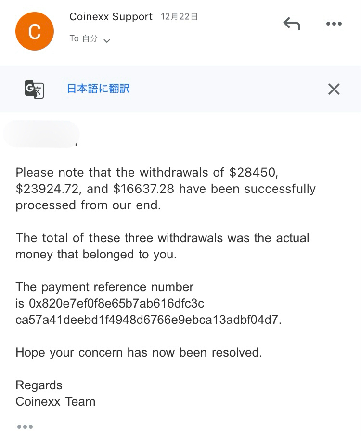Expand recipient details chevron beside 自分
Viewport: 361px width, 436px height.
pyautogui.click(x=107, y=40)
